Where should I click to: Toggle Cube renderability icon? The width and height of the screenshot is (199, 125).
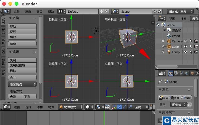(x=196, y=46)
